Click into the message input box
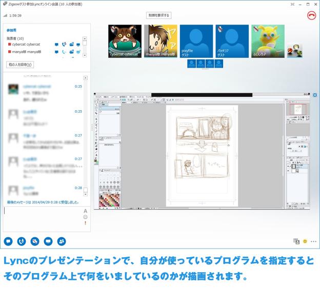Image resolution: width=320 pixels, height=288 pixels. click(x=43, y=219)
